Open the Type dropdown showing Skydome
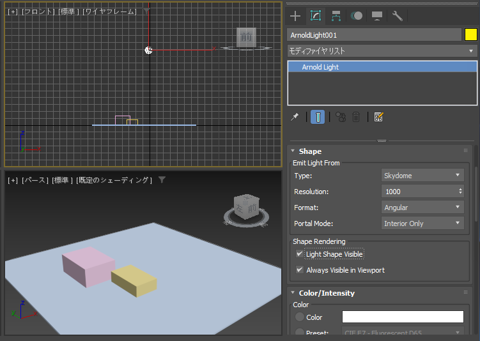This screenshot has height=341, width=480. coord(422,176)
